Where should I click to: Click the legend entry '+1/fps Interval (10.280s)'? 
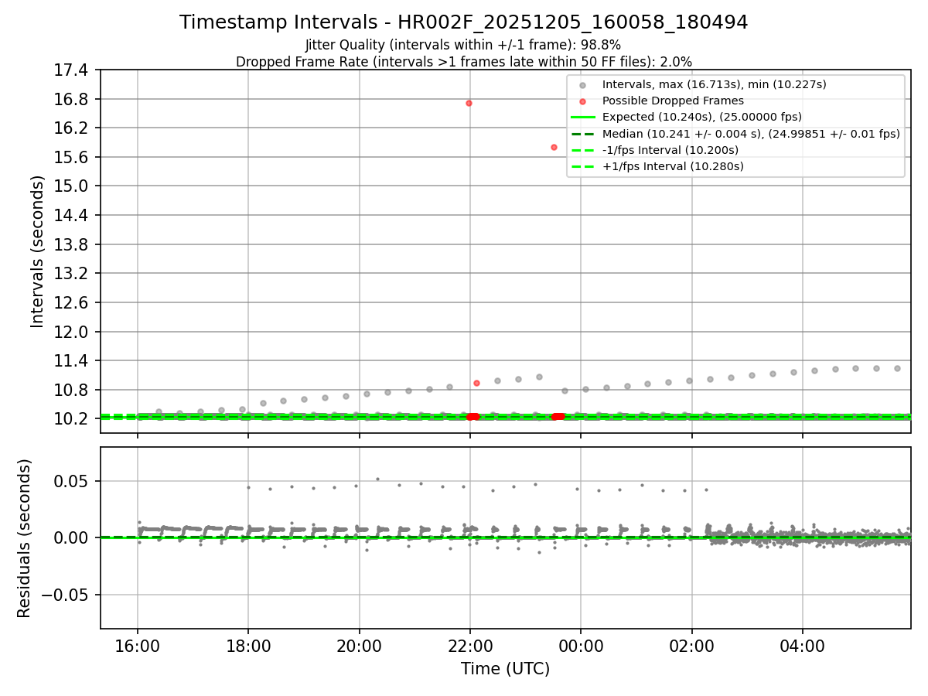point(672,165)
